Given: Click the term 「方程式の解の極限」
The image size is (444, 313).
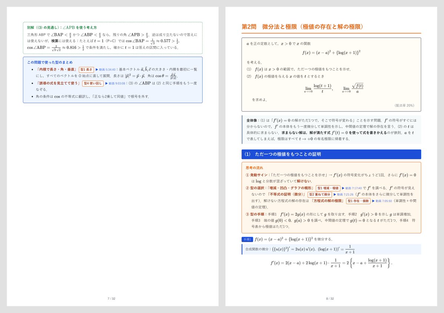Looking at the screenshot, I should (x=328, y=201).
